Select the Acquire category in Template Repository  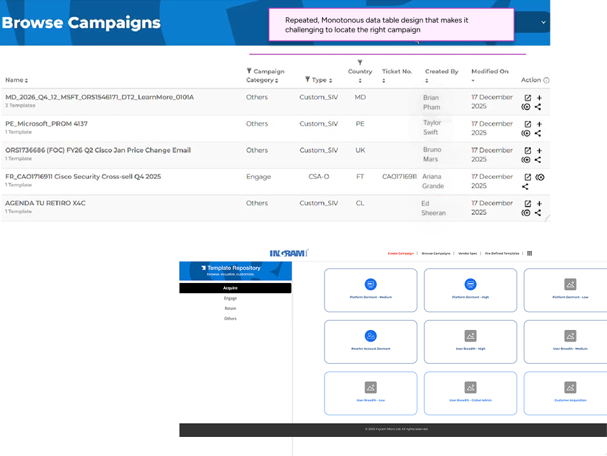235,288
